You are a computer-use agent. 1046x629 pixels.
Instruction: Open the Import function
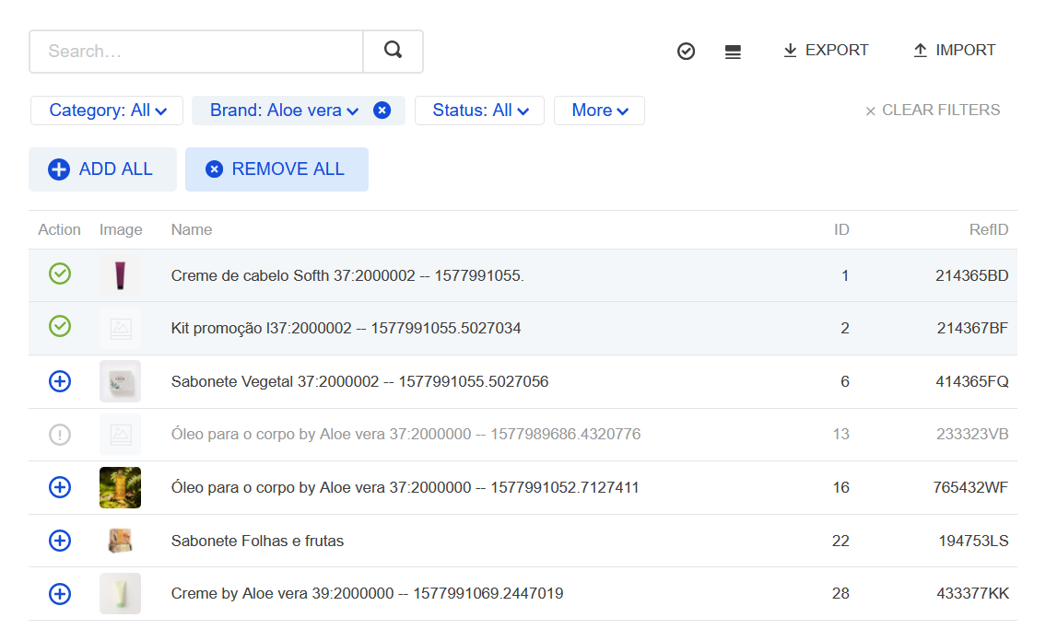pyautogui.click(x=954, y=50)
